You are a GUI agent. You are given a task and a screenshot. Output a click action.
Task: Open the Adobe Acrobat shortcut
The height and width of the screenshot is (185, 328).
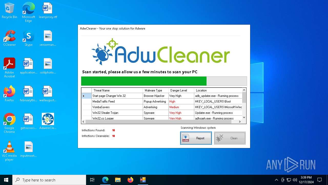[x=9, y=68]
